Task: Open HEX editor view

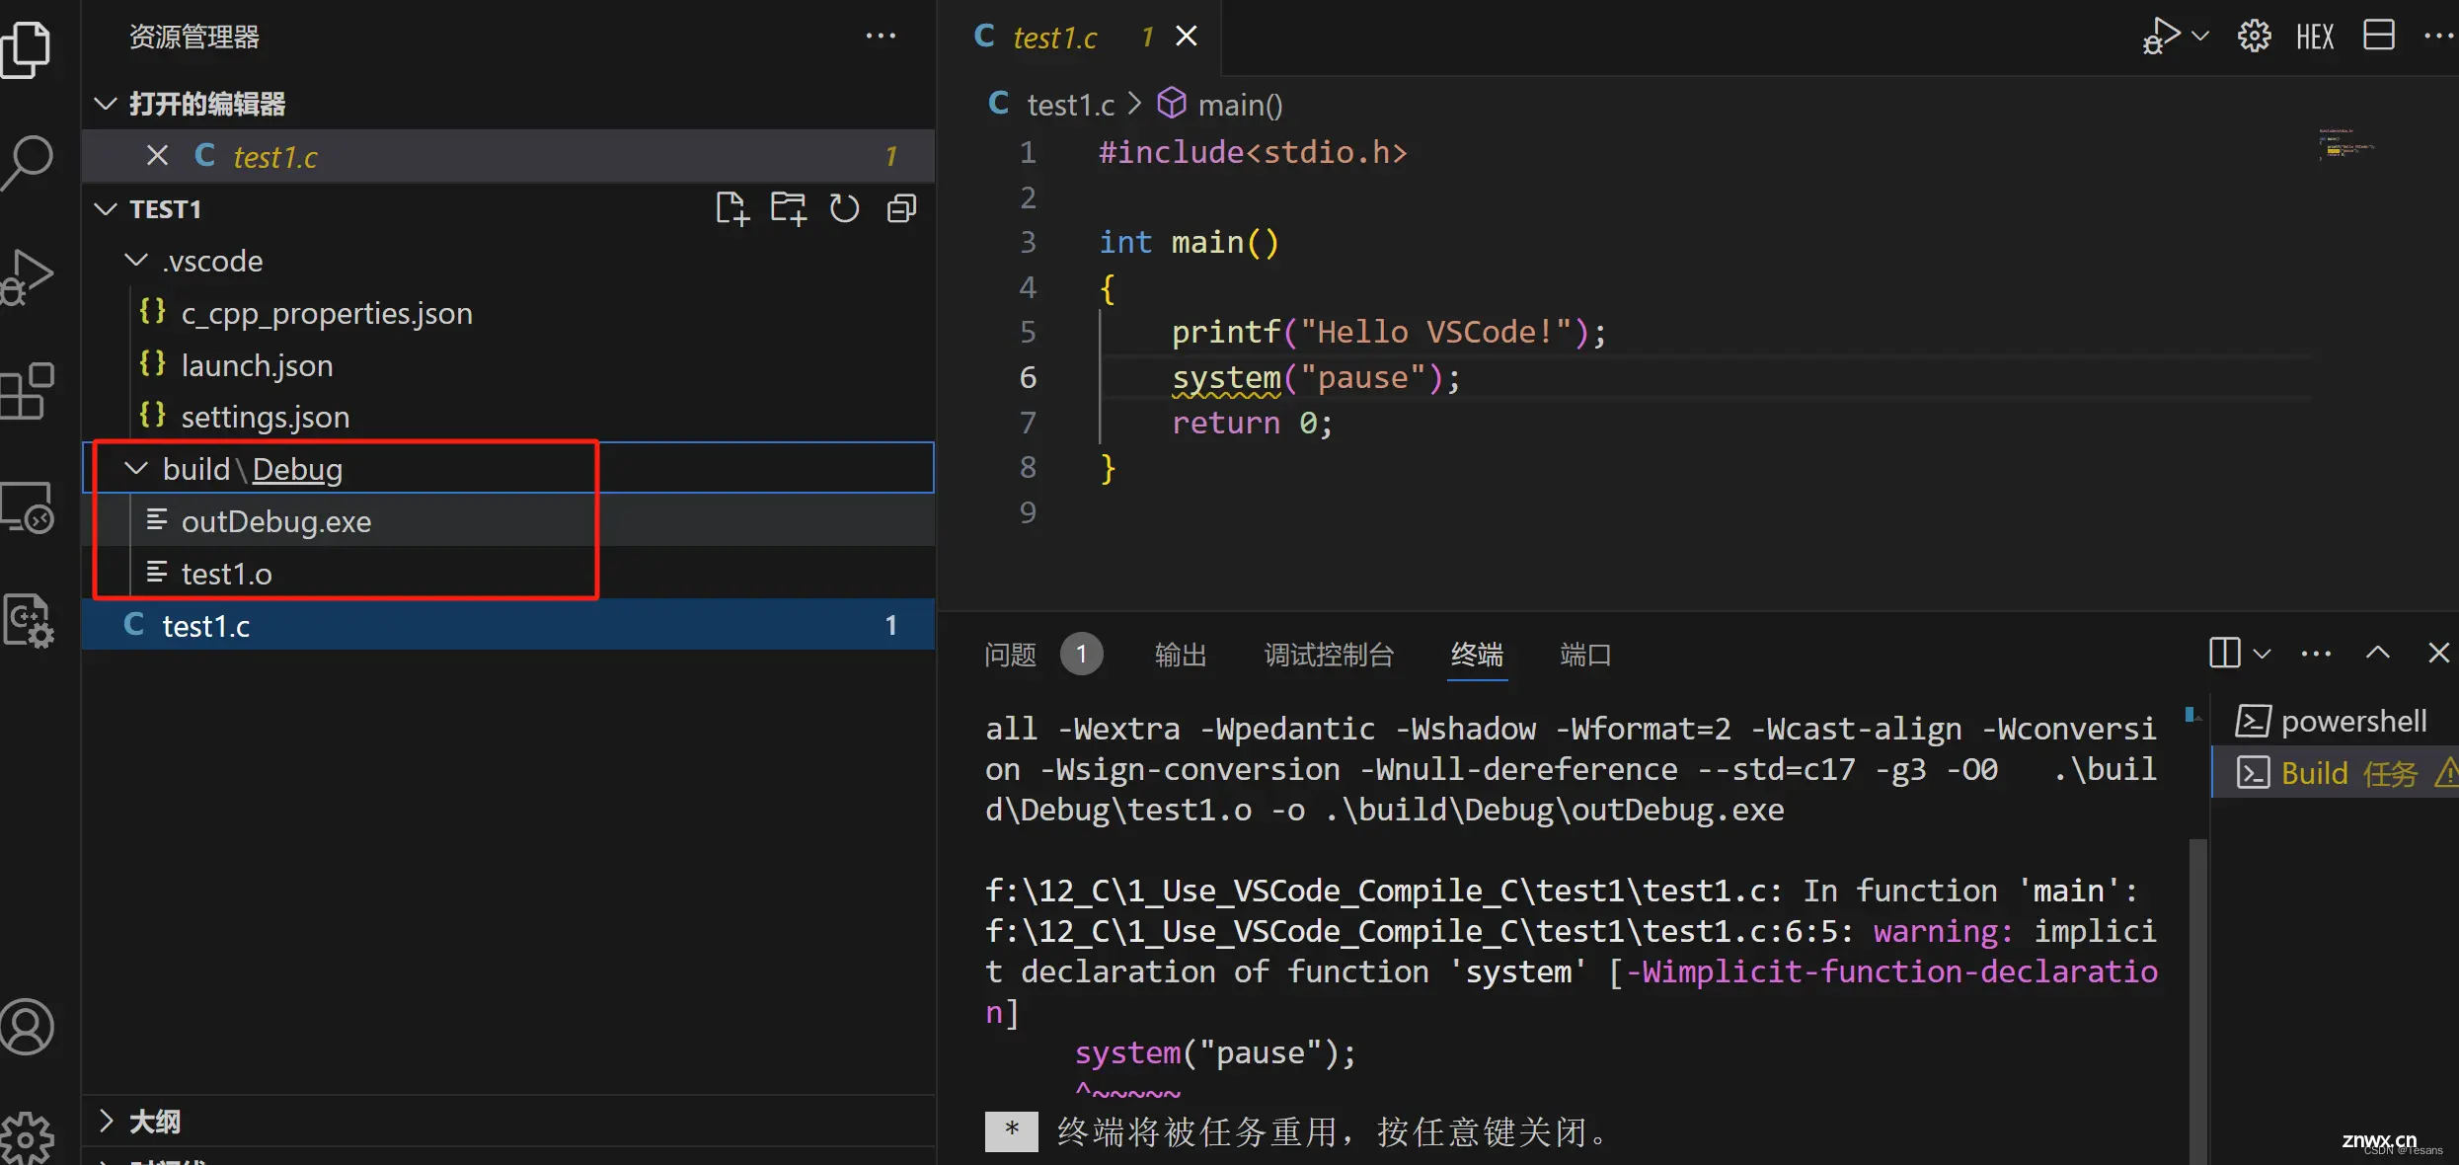Action: (x=2315, y=38)
